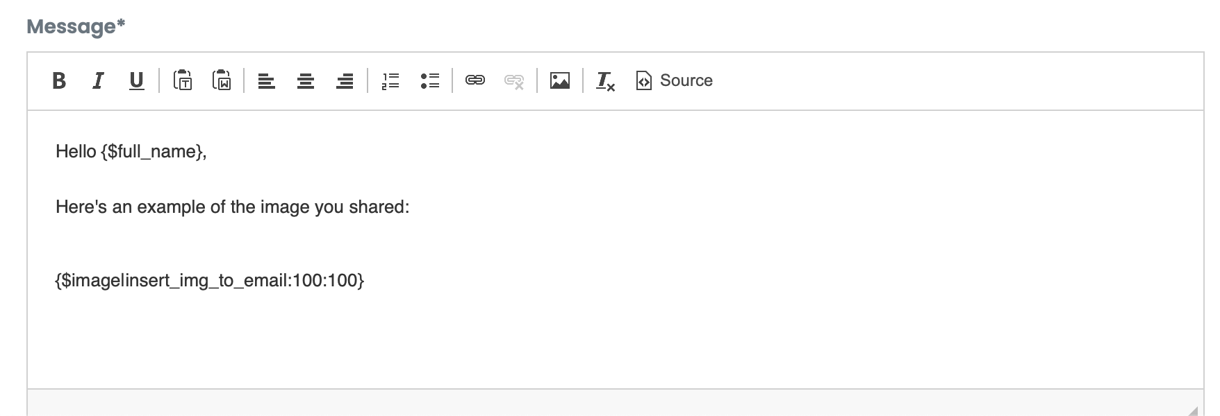Click the unlink icon
Screen dimensions: 1220x416
pyautogui.click(x=514, y=81)
